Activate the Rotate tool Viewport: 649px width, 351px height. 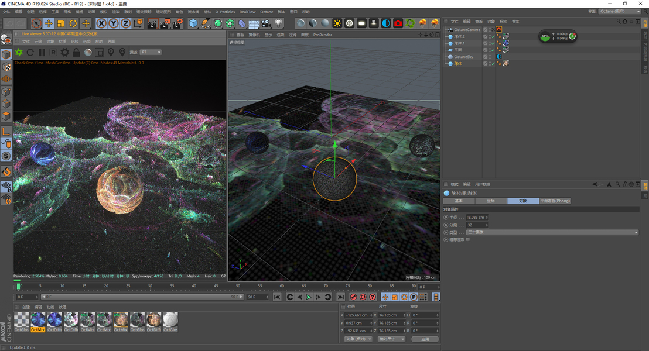[x=73, y=23]
